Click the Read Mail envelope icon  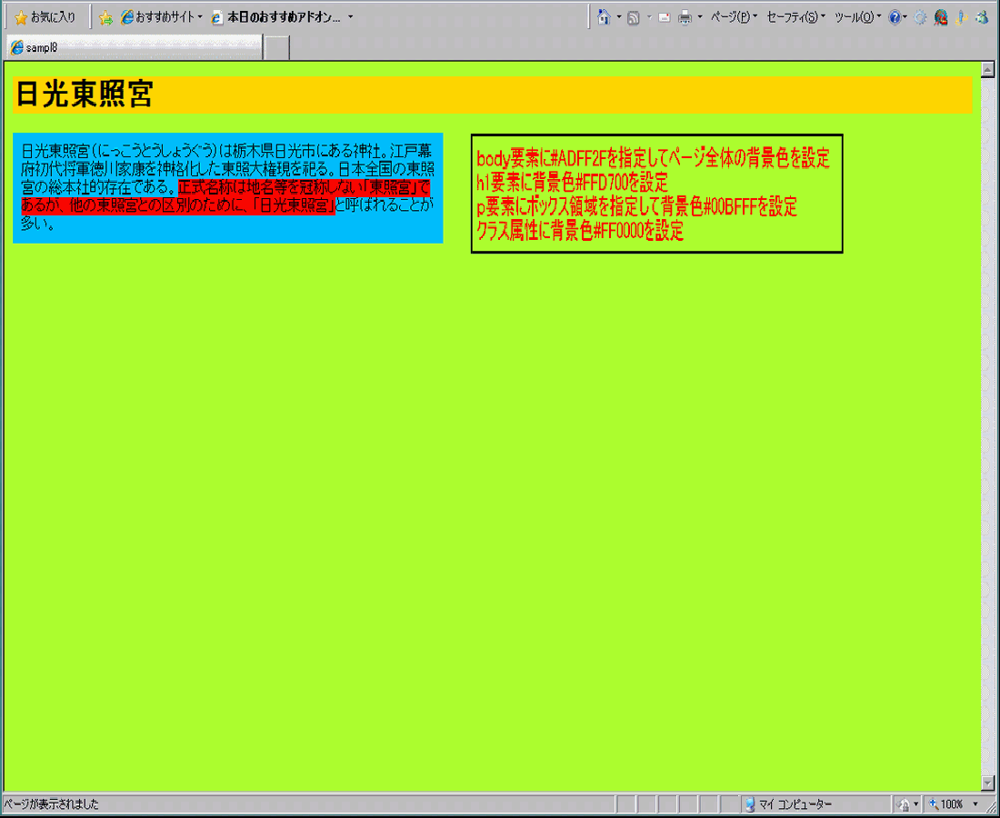[x=664, y=18]
